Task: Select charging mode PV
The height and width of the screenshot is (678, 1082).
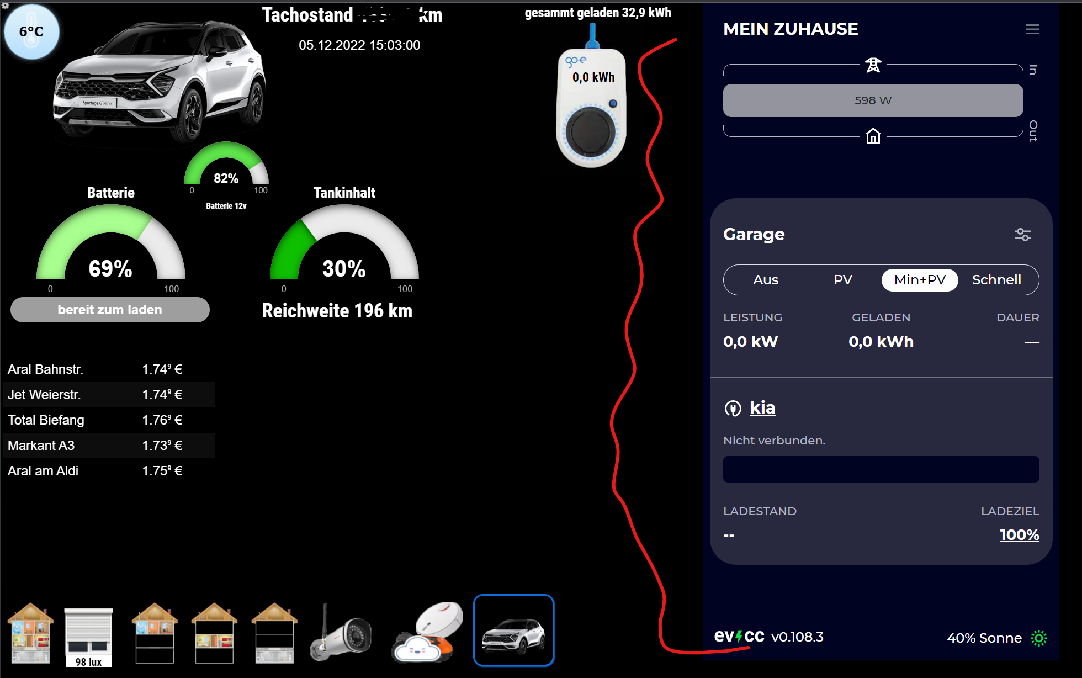Action: (842, 280)
